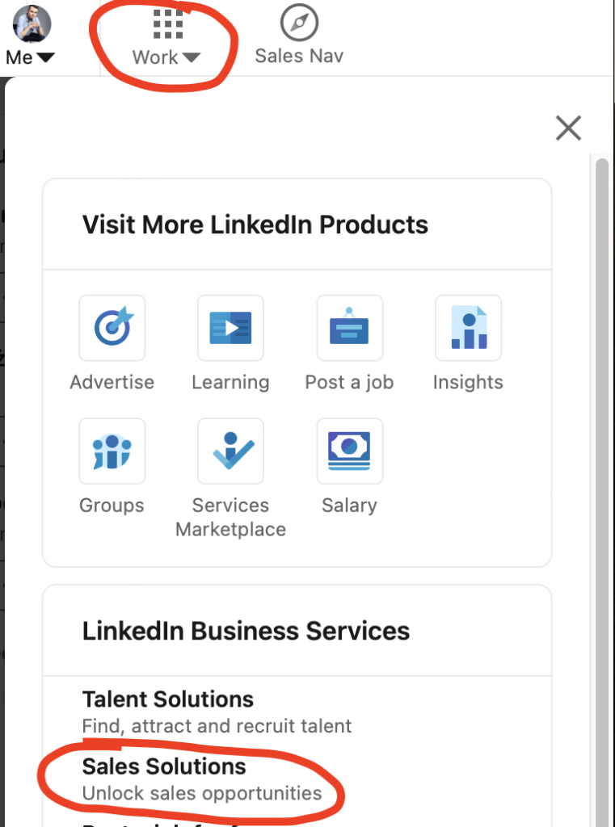Open the Groups people icon
This screenshot has height=827, width=615.
112,451
